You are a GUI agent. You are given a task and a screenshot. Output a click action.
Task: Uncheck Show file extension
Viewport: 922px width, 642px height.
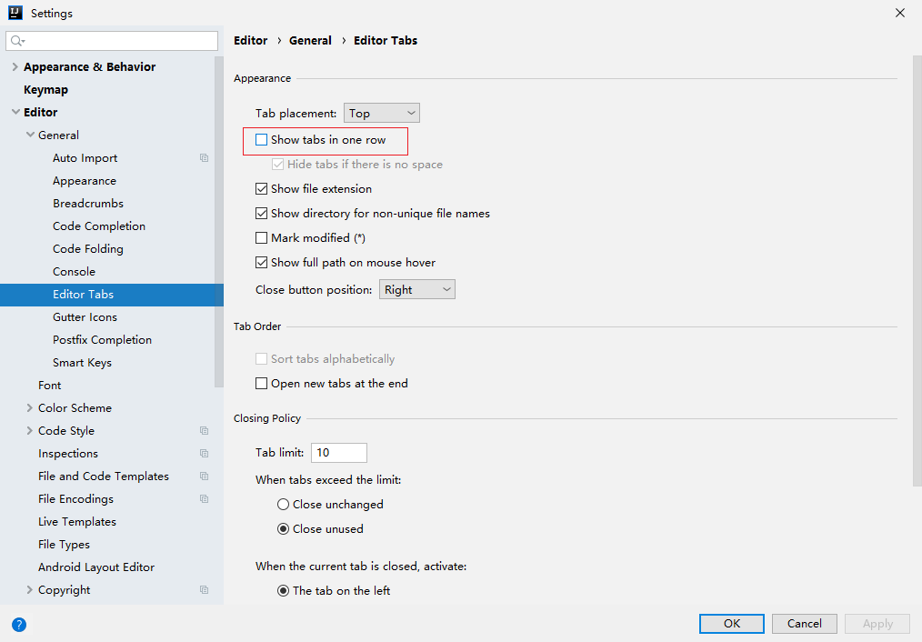[261, 189]
